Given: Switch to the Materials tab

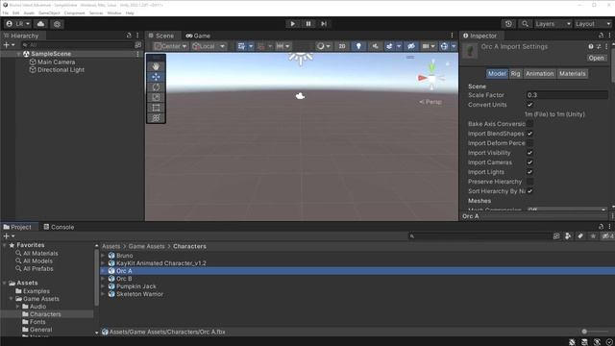Looking at the screenshot, I should click(573, 74).
